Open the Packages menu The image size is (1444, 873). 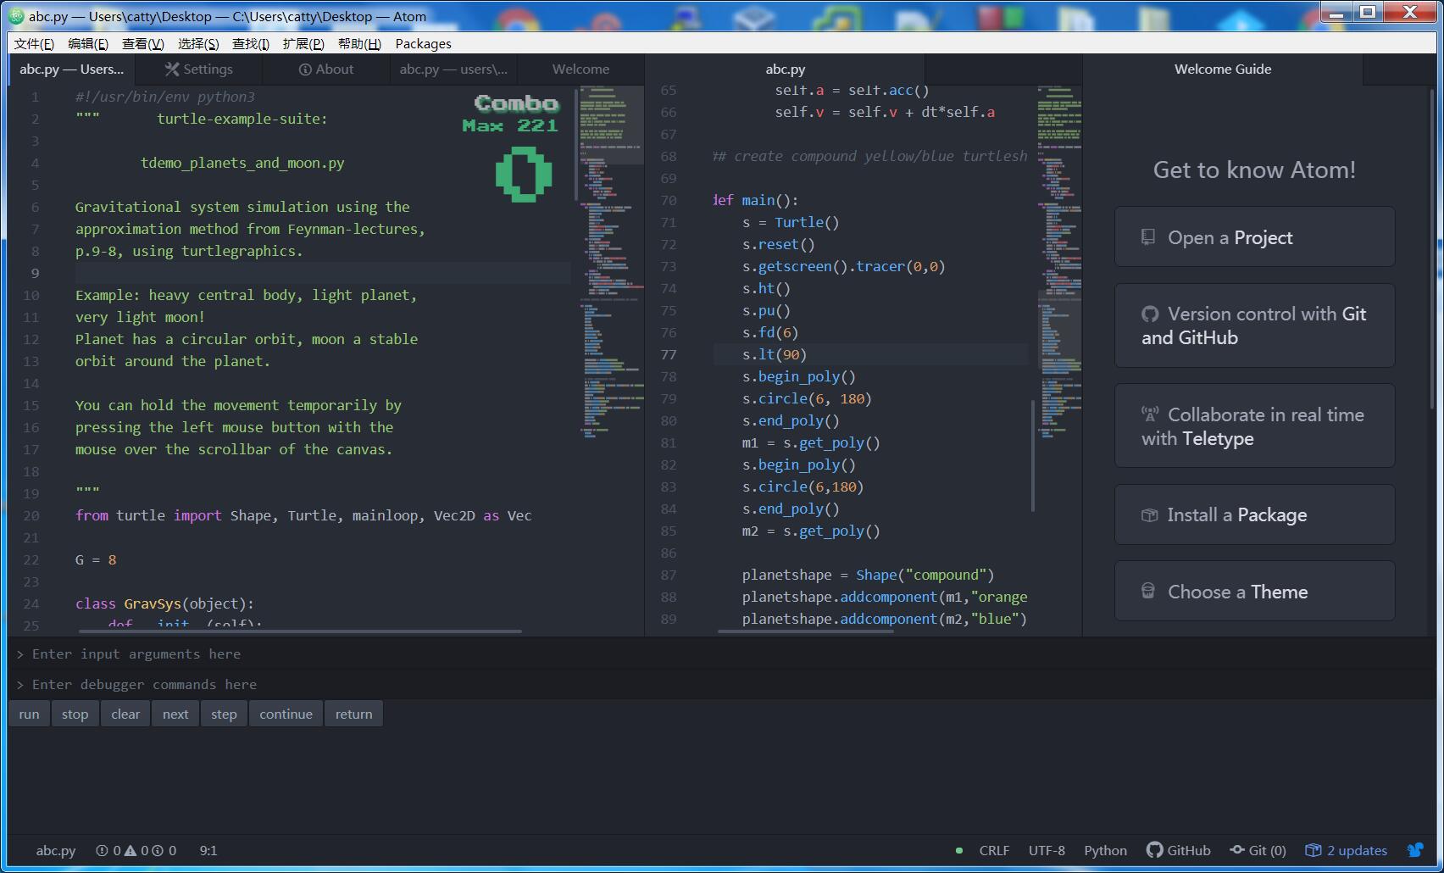(423, 44)
